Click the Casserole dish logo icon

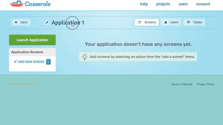(17, 3)
